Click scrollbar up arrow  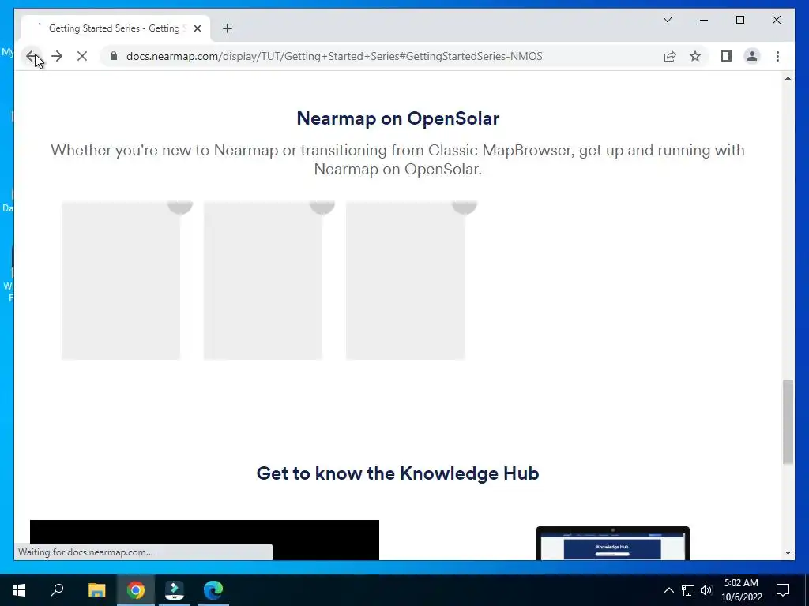pyautogui.click(x=788, y=78)
